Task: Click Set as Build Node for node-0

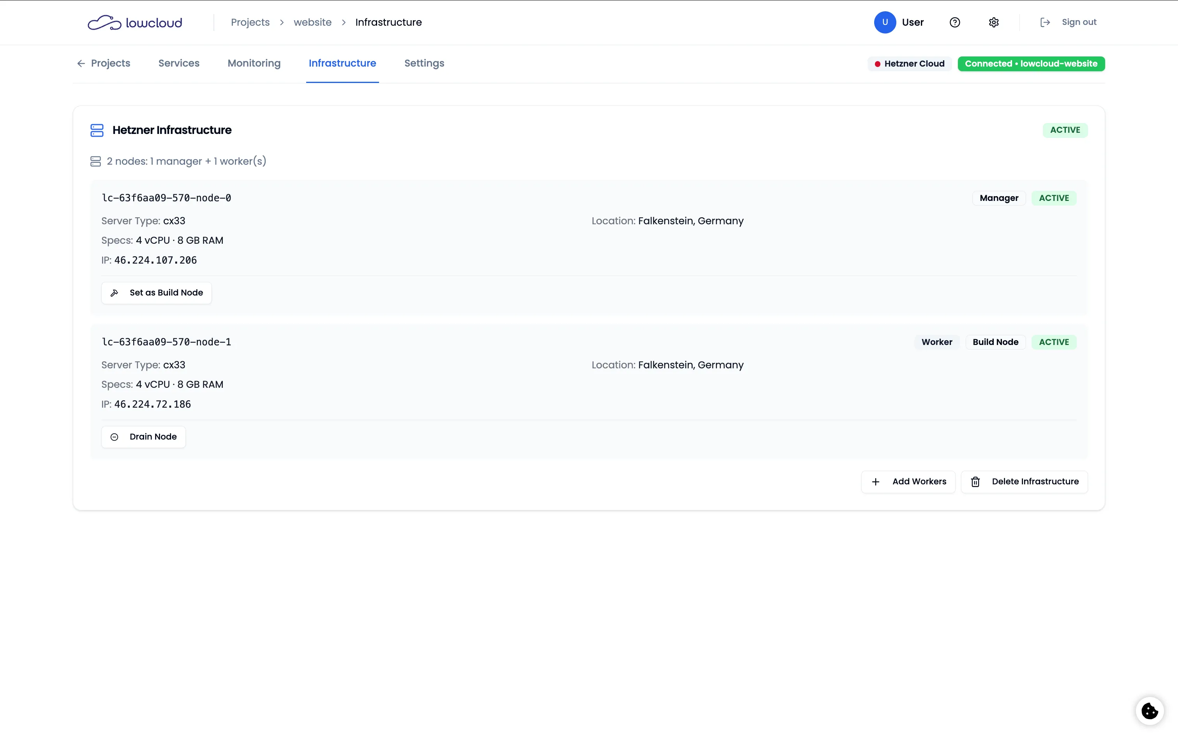Action: point(156,292)
